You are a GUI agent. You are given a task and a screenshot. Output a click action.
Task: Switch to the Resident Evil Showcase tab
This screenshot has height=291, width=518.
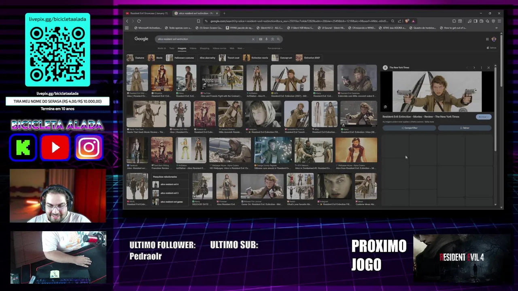(148, 13)
